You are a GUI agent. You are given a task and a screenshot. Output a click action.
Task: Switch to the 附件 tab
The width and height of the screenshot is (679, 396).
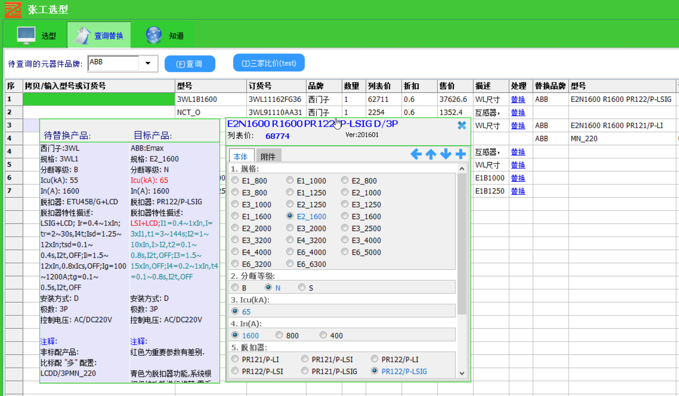pos(268,157)
